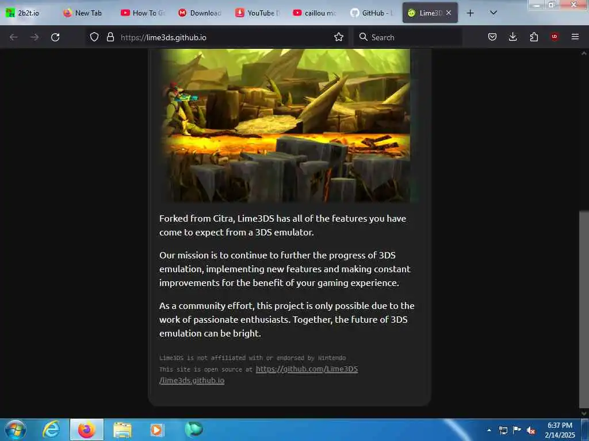This screenshot has height=441, width=589.
Task: Open the green circular taskbar app
Action: [x=194, y=430]
